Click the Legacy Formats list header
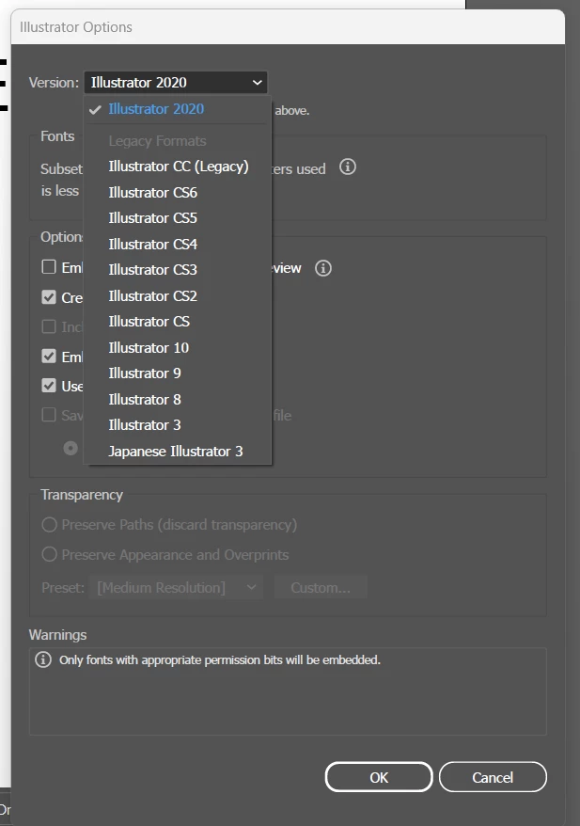580x826 pixels. [x=157, y=141]
